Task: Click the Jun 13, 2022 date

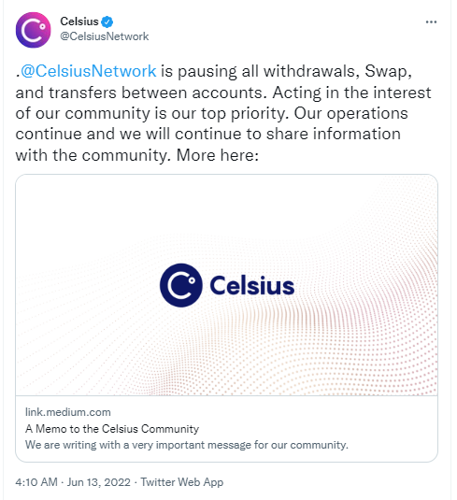Action: tap(99, 482)
